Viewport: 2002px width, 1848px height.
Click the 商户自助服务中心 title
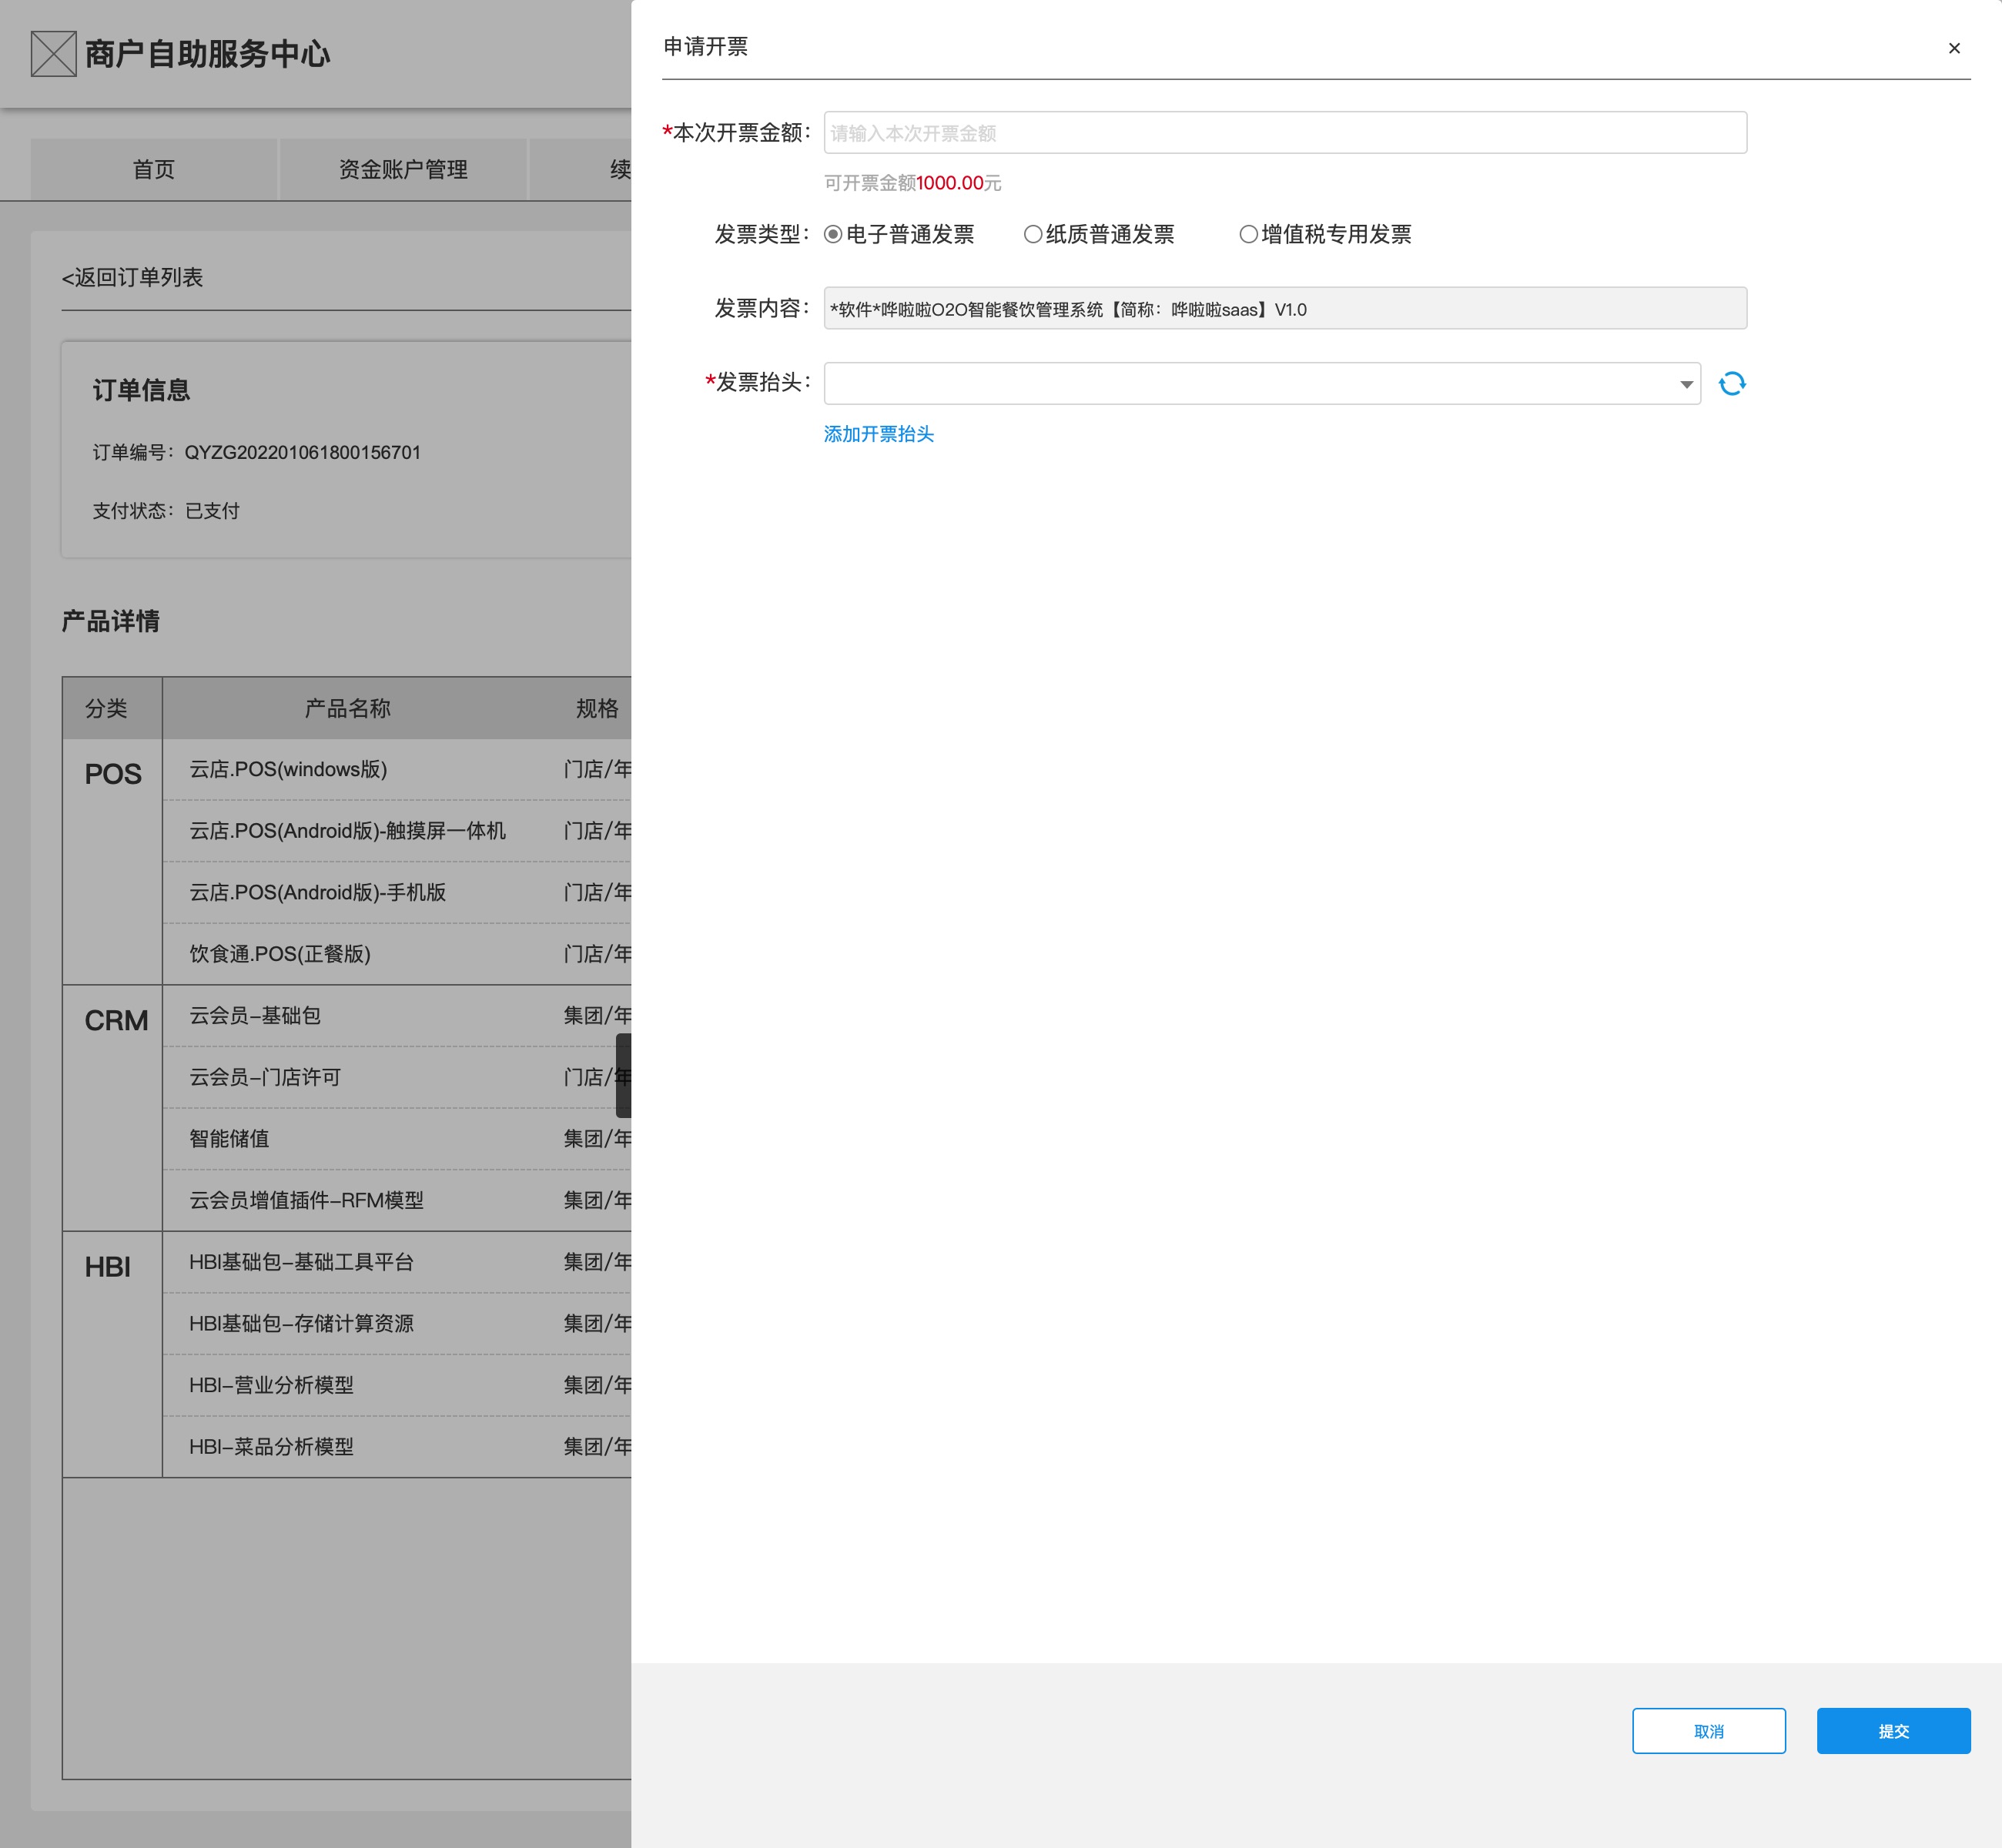point(207,54)
